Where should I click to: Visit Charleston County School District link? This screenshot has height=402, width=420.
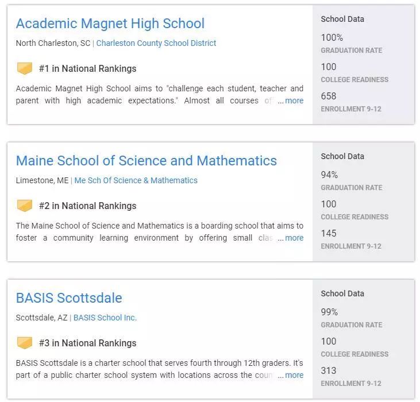click(156, 43)
